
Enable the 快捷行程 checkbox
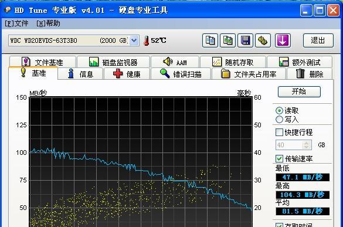click(279, 132)
